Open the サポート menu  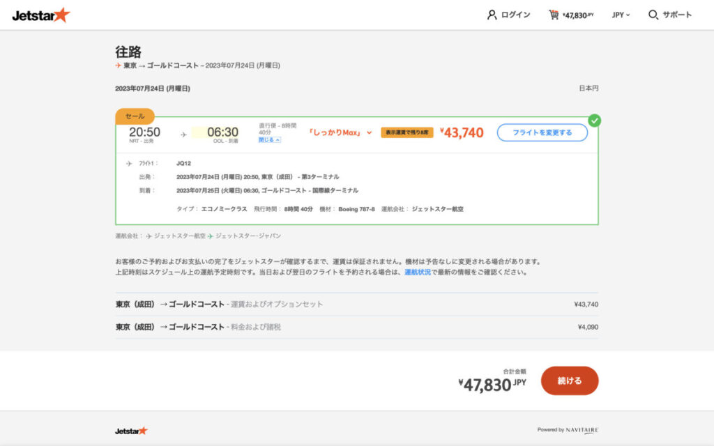[672, 14]
